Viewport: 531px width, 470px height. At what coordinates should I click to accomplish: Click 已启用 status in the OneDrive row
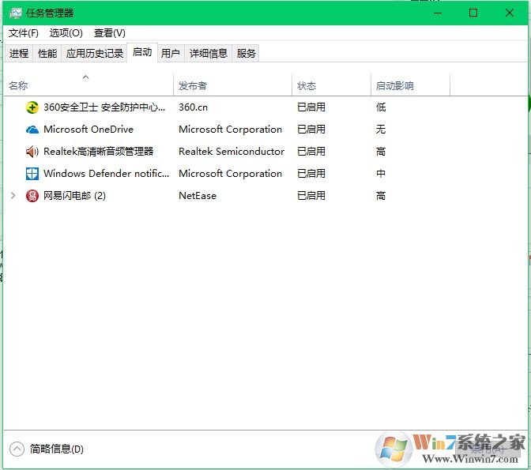pos(311,130)
